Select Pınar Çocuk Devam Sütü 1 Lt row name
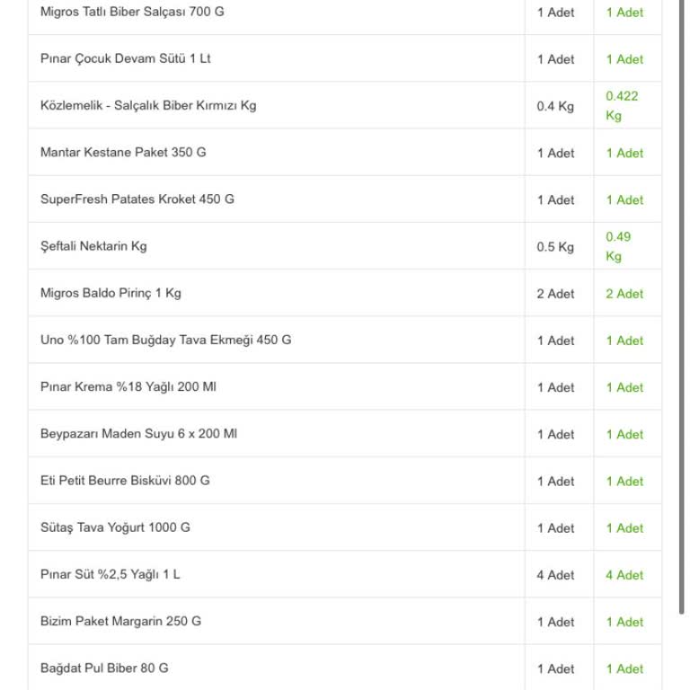 coord(126,58)
